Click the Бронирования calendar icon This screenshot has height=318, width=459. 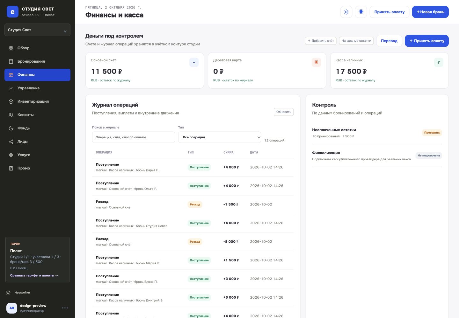pyautogui.click(x=11, y=61)
